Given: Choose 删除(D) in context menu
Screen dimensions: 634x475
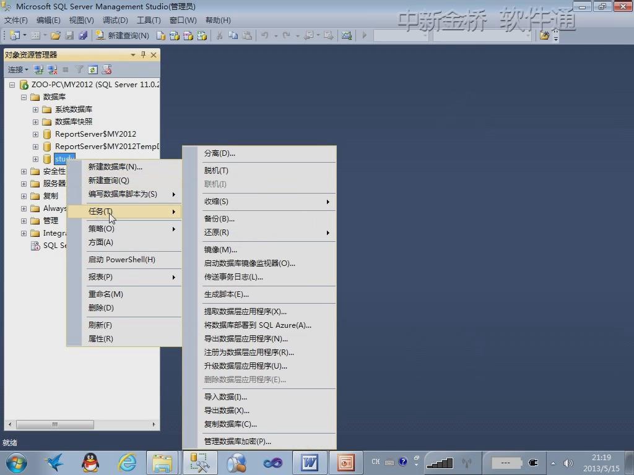Looking at the screenshot, I should click(x=124, y=308).
